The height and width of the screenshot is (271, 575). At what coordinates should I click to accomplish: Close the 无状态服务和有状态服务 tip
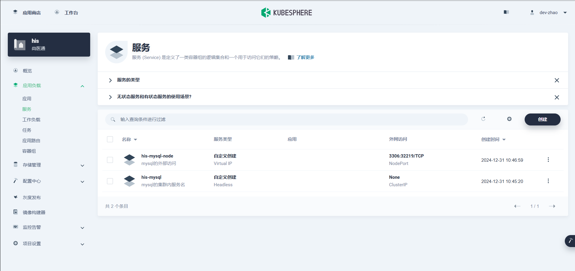[x=557, y=97]
